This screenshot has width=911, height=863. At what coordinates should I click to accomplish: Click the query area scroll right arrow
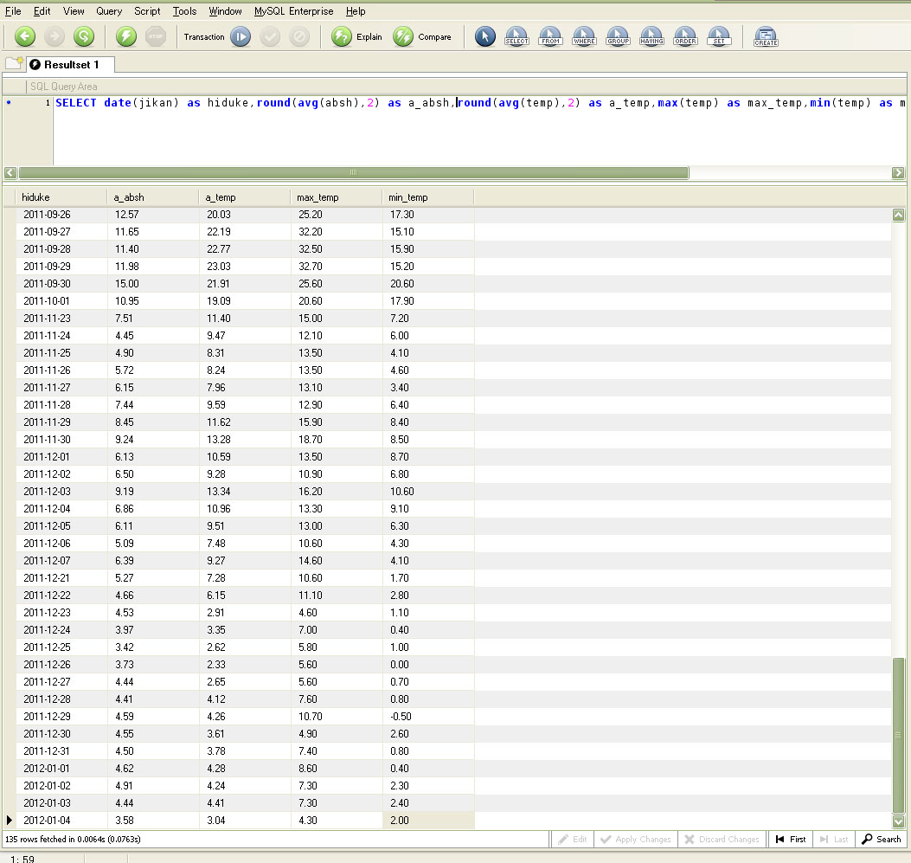point(898,172)
